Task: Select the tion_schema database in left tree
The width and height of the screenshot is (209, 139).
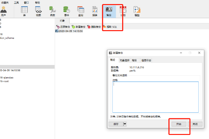Action: 7,38
